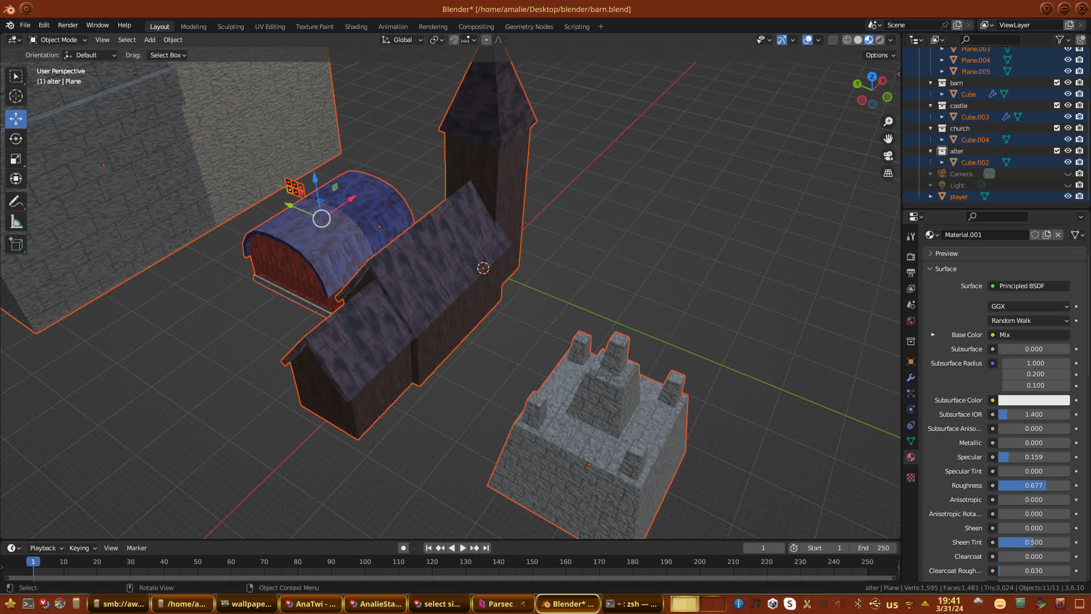Open the Modifiers wrench properties tab
Image resolution: width=1091 pixels, height=614 pixels.
911,377
